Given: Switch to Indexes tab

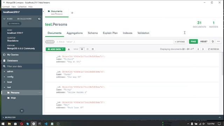Looking at the screenshot, I should click(x=127, y=33).
